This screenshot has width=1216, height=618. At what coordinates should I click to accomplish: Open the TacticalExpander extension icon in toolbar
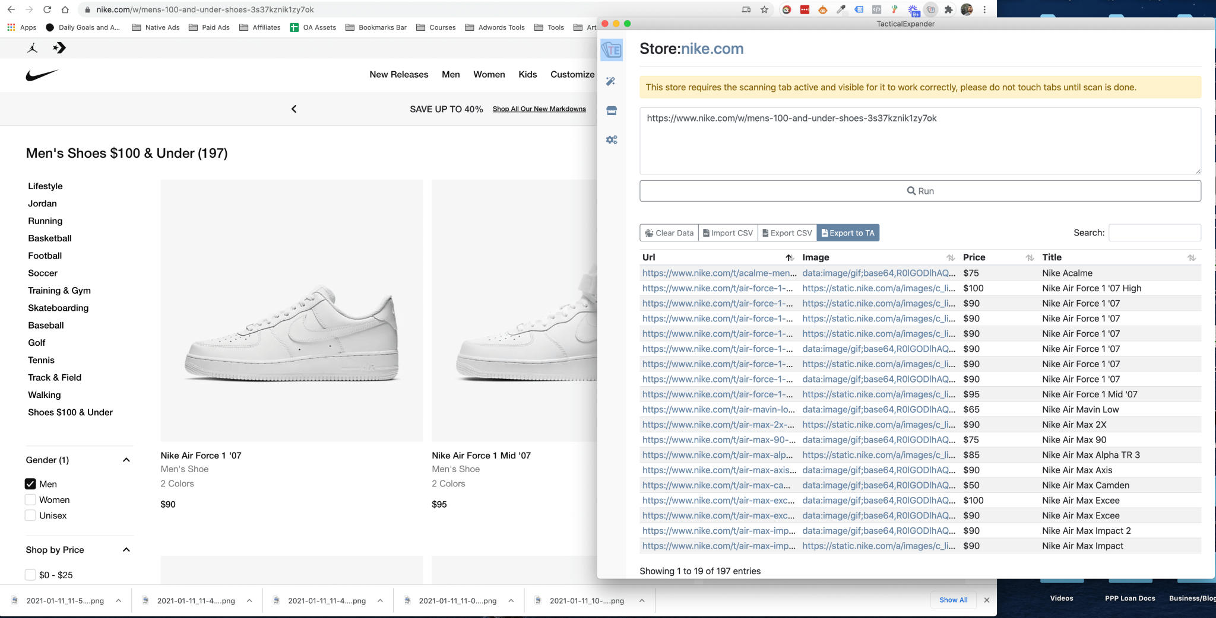click(931, 9)
